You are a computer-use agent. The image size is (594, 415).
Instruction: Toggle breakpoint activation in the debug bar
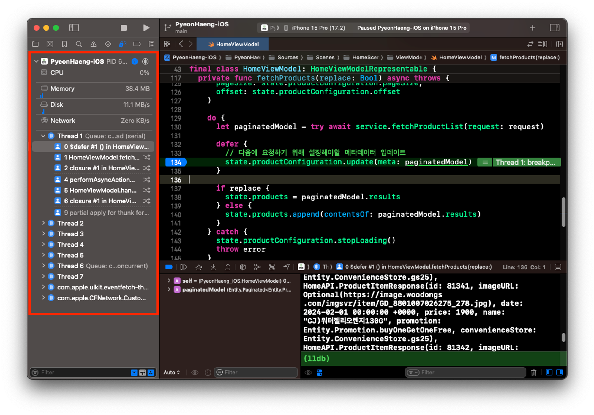(x=169, y=267)
